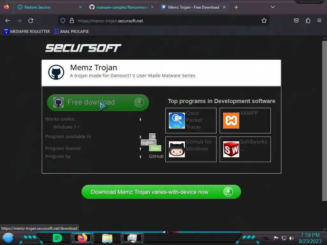Click the GitHub developer name

pos(156,156)
